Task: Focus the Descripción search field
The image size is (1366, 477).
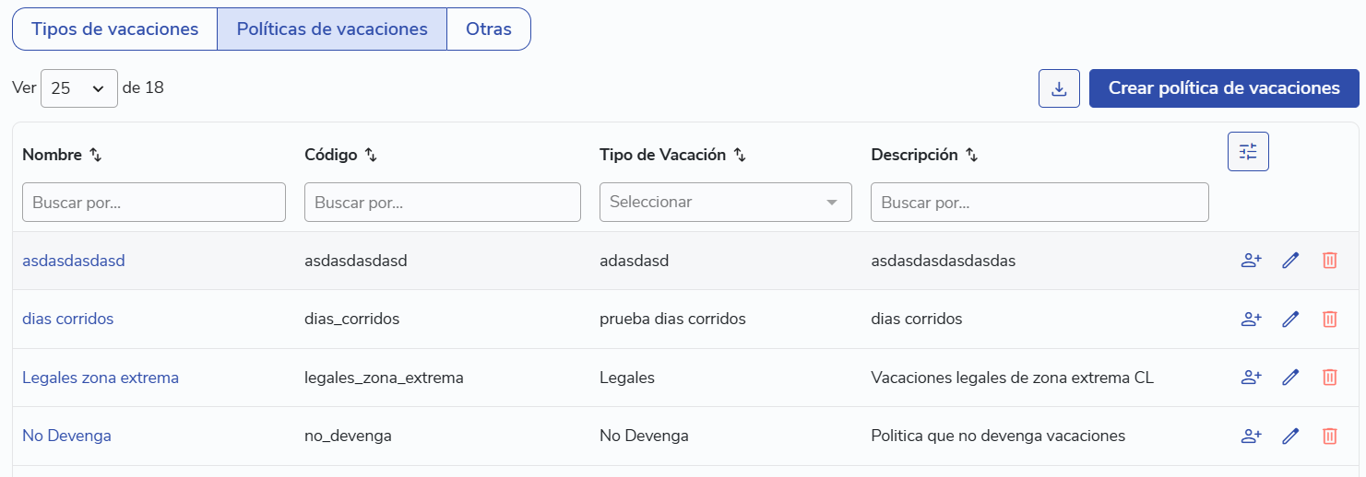Action: click(x=1039, y=202)
